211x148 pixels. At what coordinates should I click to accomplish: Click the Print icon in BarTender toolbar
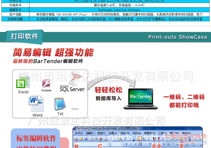(x=101, y=139)
